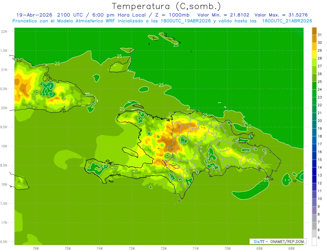Click the 22N latitude axis label
The image size is (327, 252).
click(4, 32)
